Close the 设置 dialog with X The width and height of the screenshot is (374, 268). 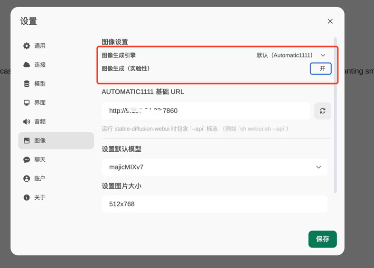click(x=330, y=21)
